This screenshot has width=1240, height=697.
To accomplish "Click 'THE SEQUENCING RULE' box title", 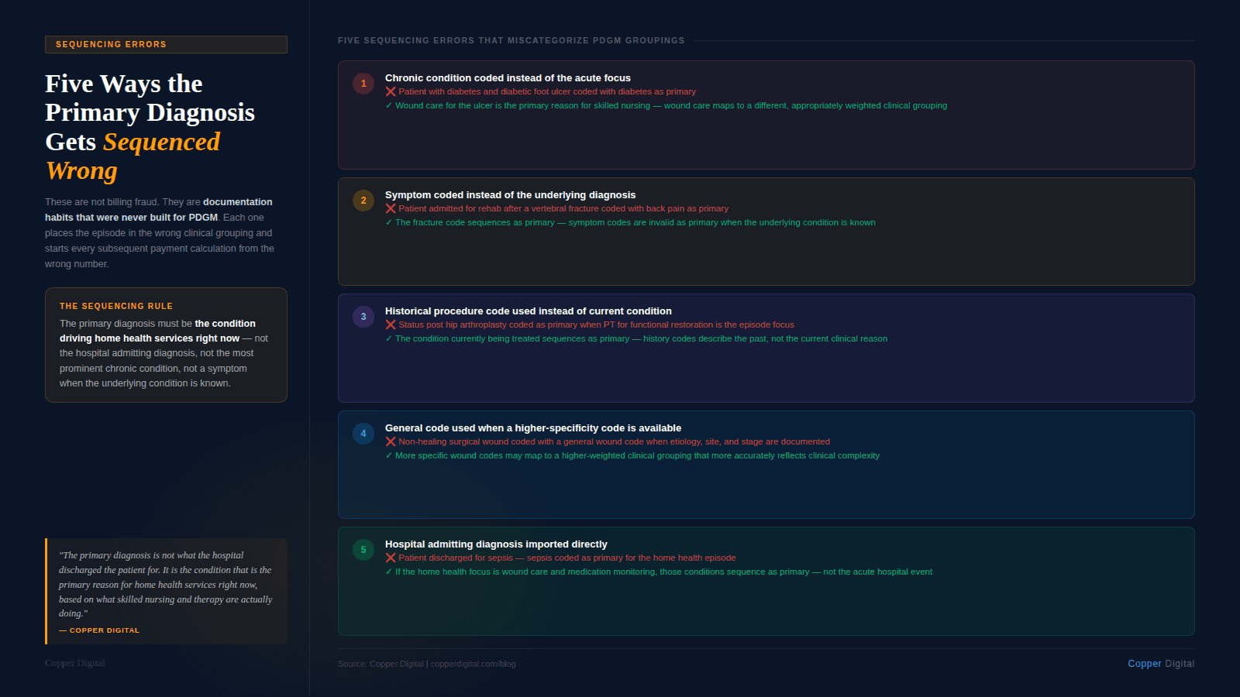I will pyautogui.click(x=116, y=306).
